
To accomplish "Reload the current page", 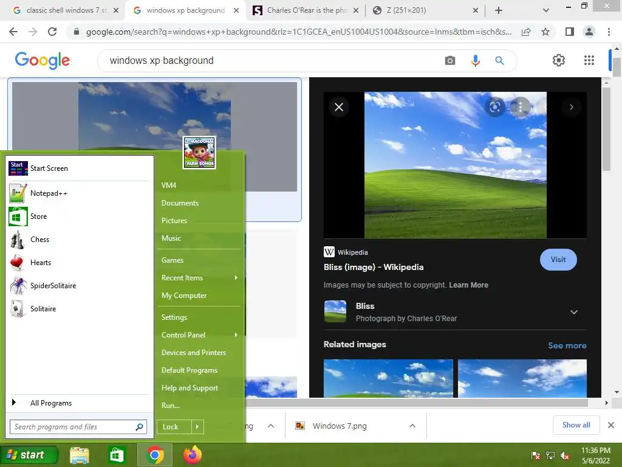I will pos(52,32).
